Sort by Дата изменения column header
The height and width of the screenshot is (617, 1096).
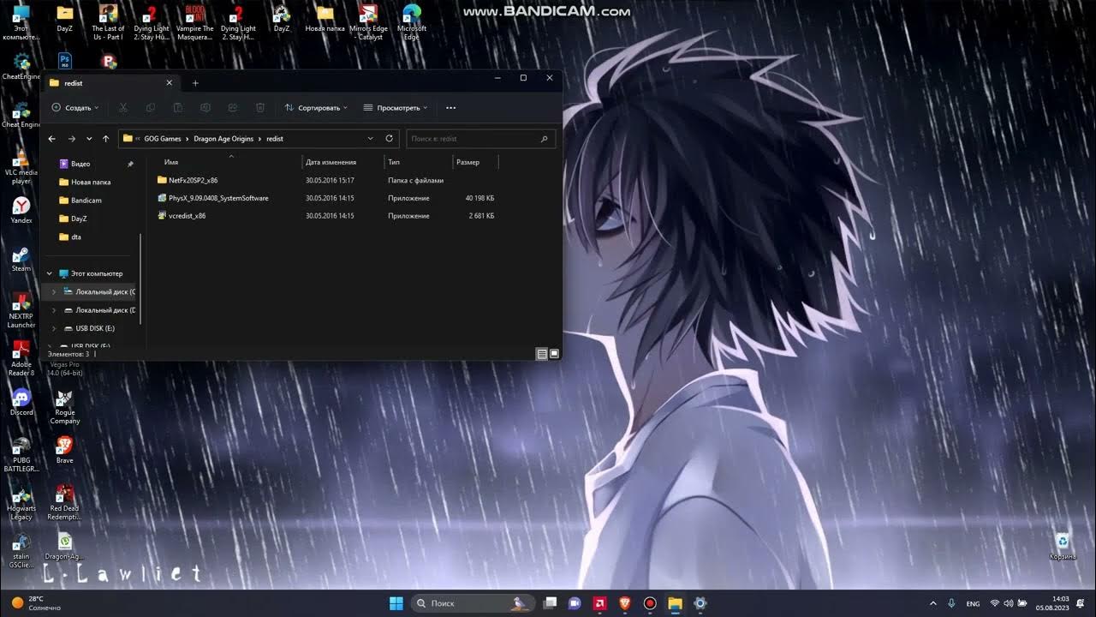343,162
